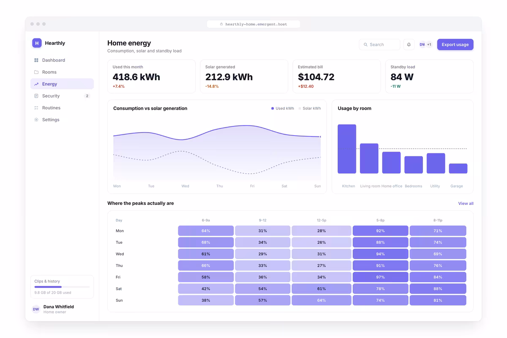507x338 pixels.
Task: Click Saturday 6-9a cell showing 42%
Action: 206,289
